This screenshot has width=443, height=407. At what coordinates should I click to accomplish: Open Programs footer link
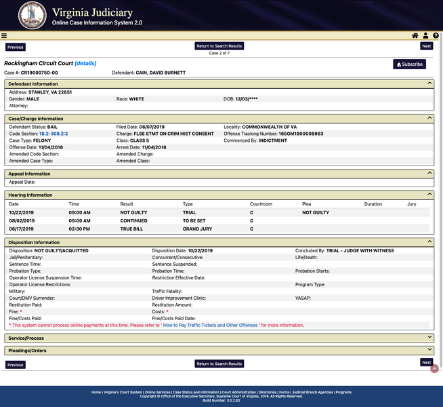(x=343, y=392)
